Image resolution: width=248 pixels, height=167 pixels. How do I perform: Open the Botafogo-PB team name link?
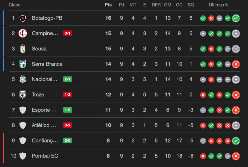coord(47,18)
